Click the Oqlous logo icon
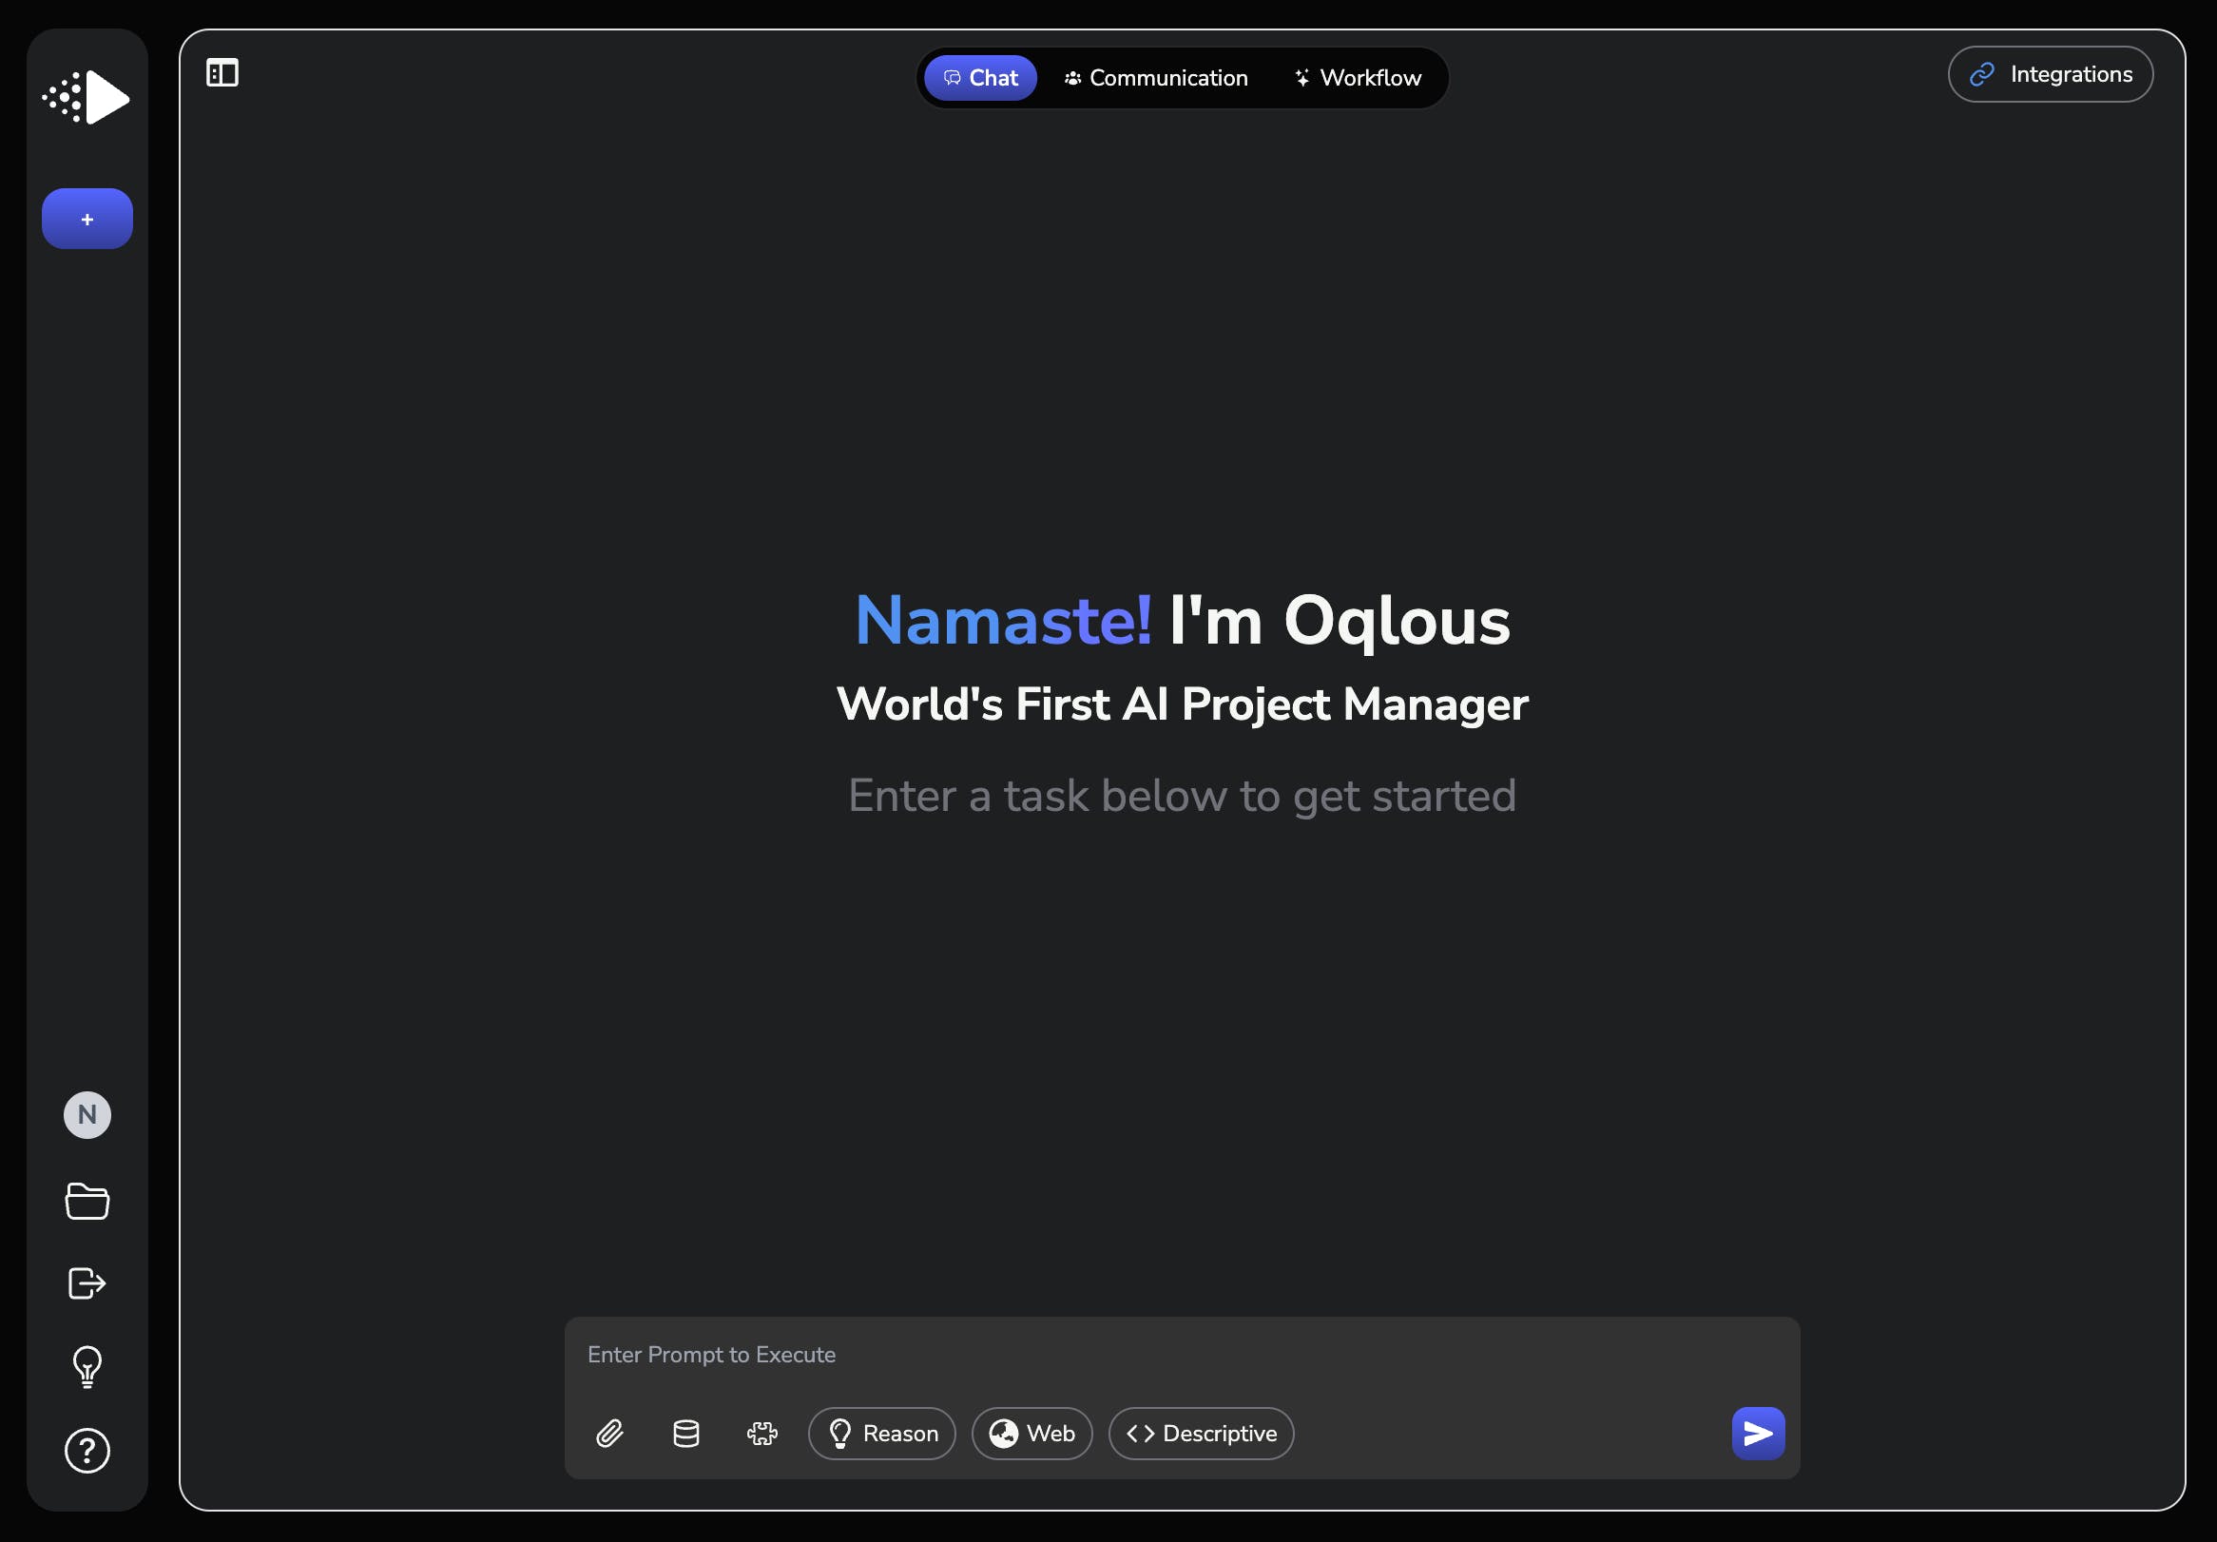Viewport: 2217px width, 1542px height. point(86,97)
